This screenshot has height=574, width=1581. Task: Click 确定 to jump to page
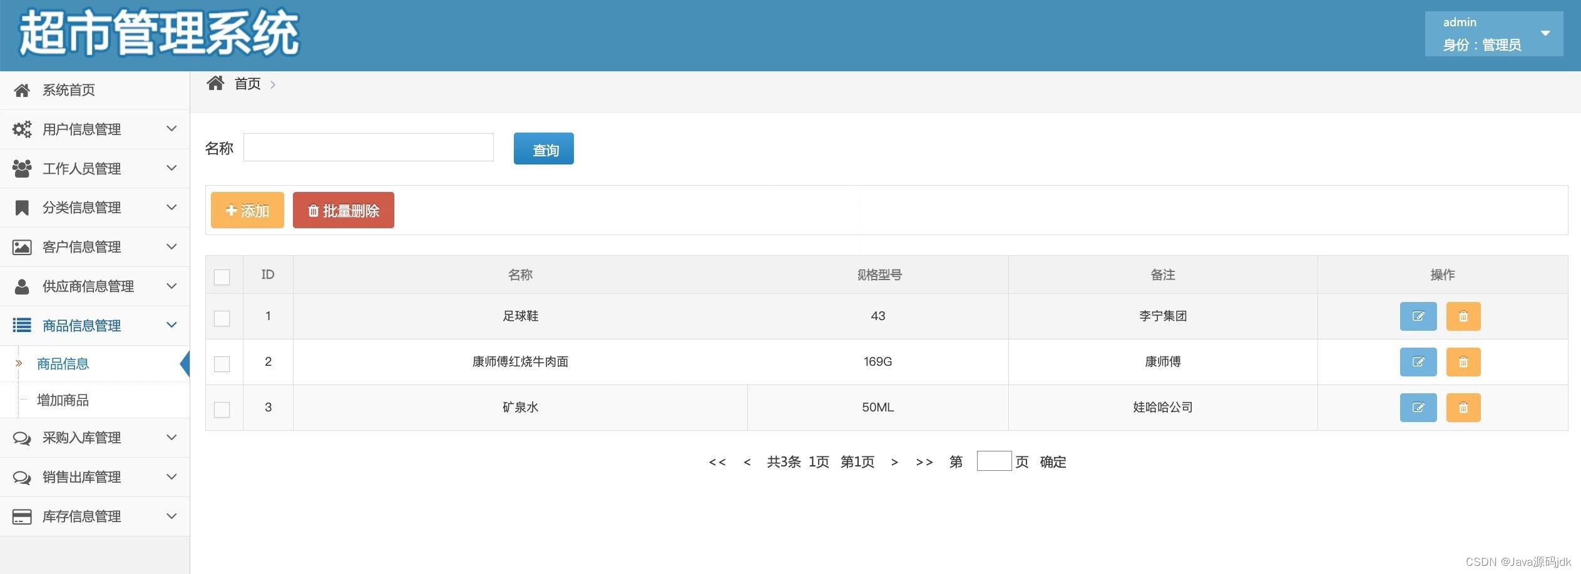click(1053, 462)
